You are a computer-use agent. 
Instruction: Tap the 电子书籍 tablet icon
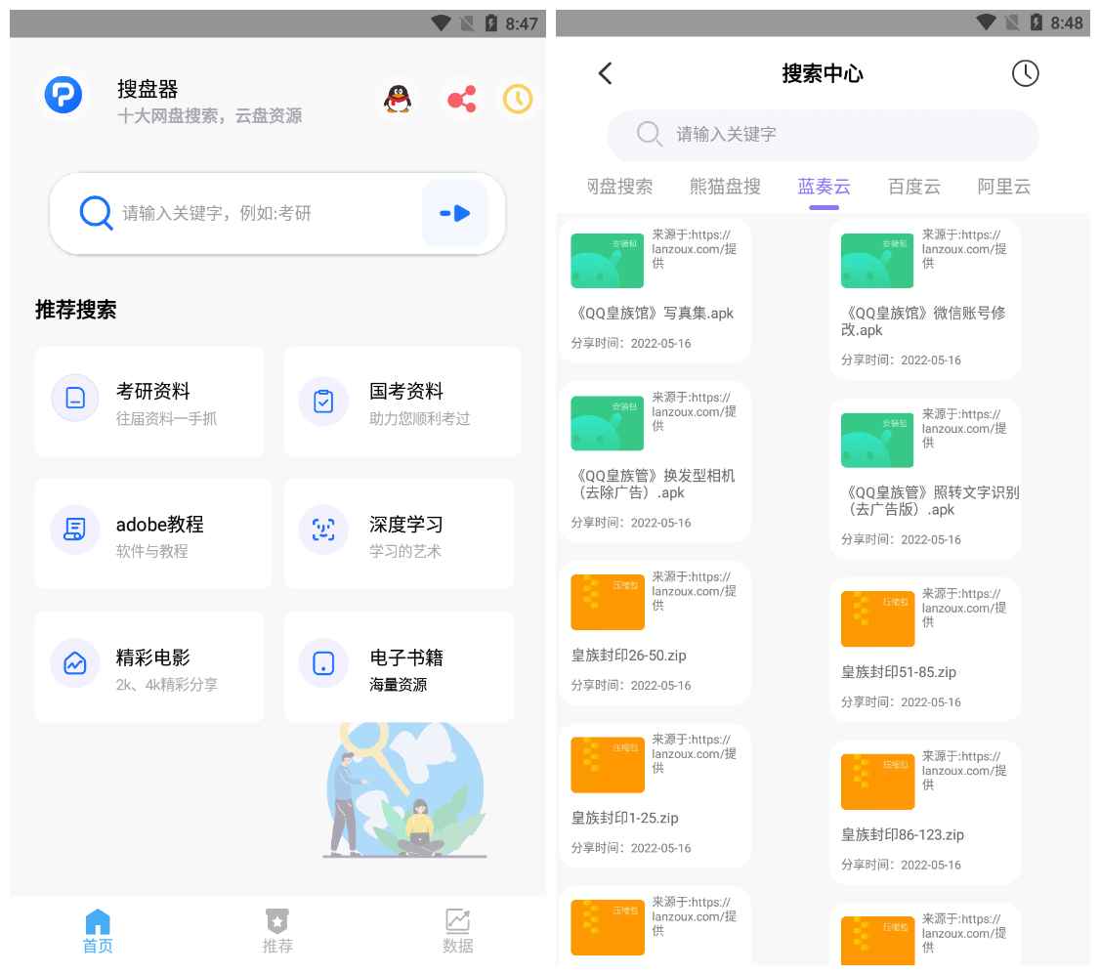click(323, 662)
